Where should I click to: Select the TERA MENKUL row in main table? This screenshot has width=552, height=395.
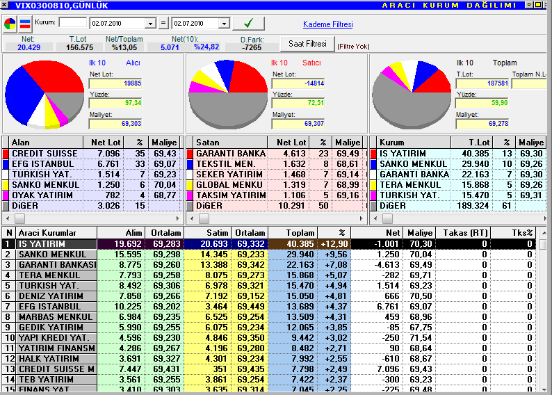pyautogui.click(x=269, y=275)
